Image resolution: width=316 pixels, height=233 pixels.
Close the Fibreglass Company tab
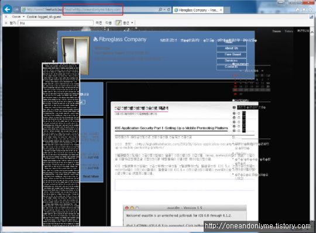point(221,10)
